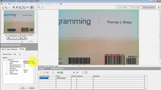
Task: Click the Open Image toolbar icon
Action: 3,7
